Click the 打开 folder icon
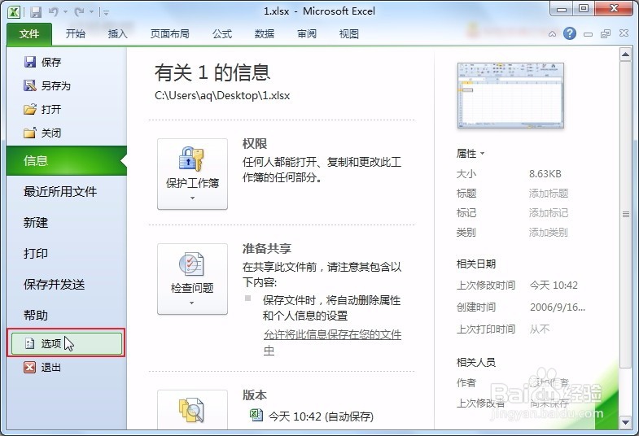Image resolution: width=639 pixels, height=436 pixels. pyautogui.click(x=30, y=109)
